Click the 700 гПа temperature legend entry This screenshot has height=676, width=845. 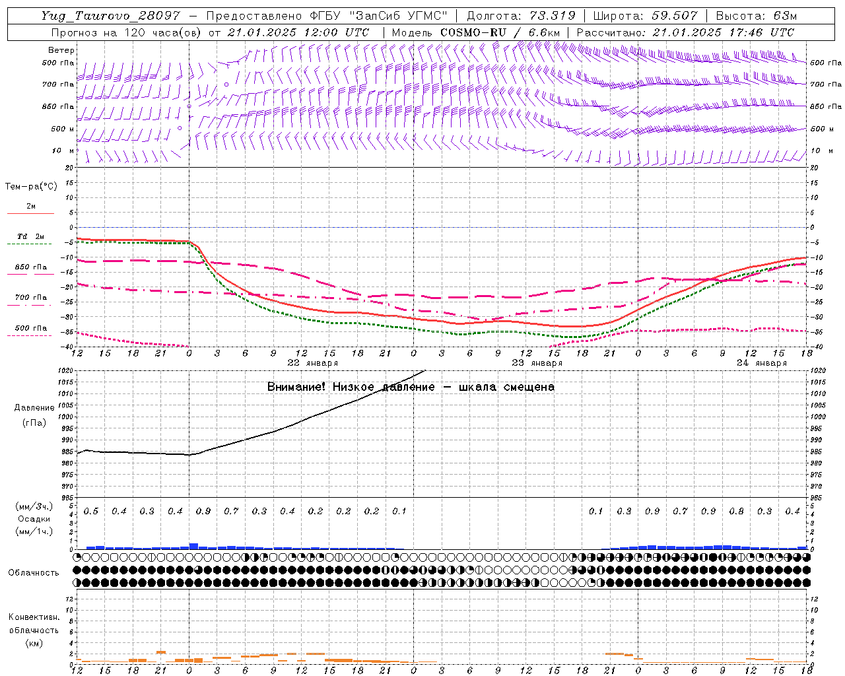(x=30, y=299)
